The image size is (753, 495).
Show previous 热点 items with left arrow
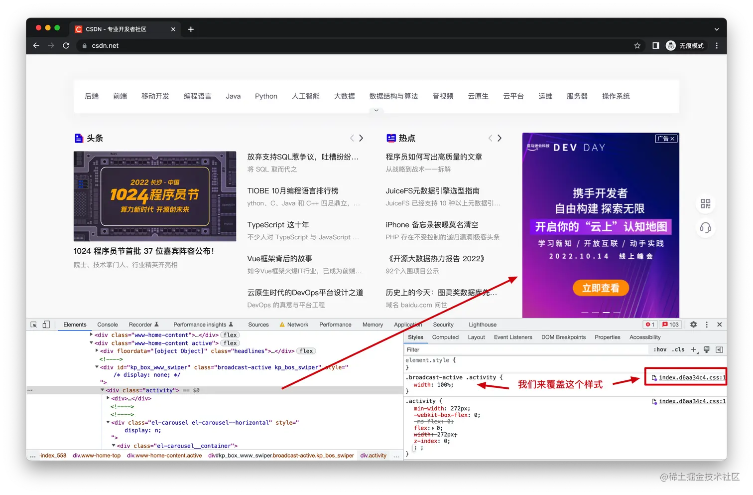(x=490, y=138)
